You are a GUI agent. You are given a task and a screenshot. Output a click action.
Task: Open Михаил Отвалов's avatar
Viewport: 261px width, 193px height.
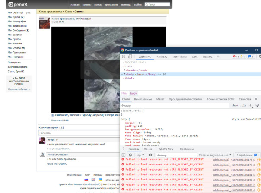pos(42,155)
